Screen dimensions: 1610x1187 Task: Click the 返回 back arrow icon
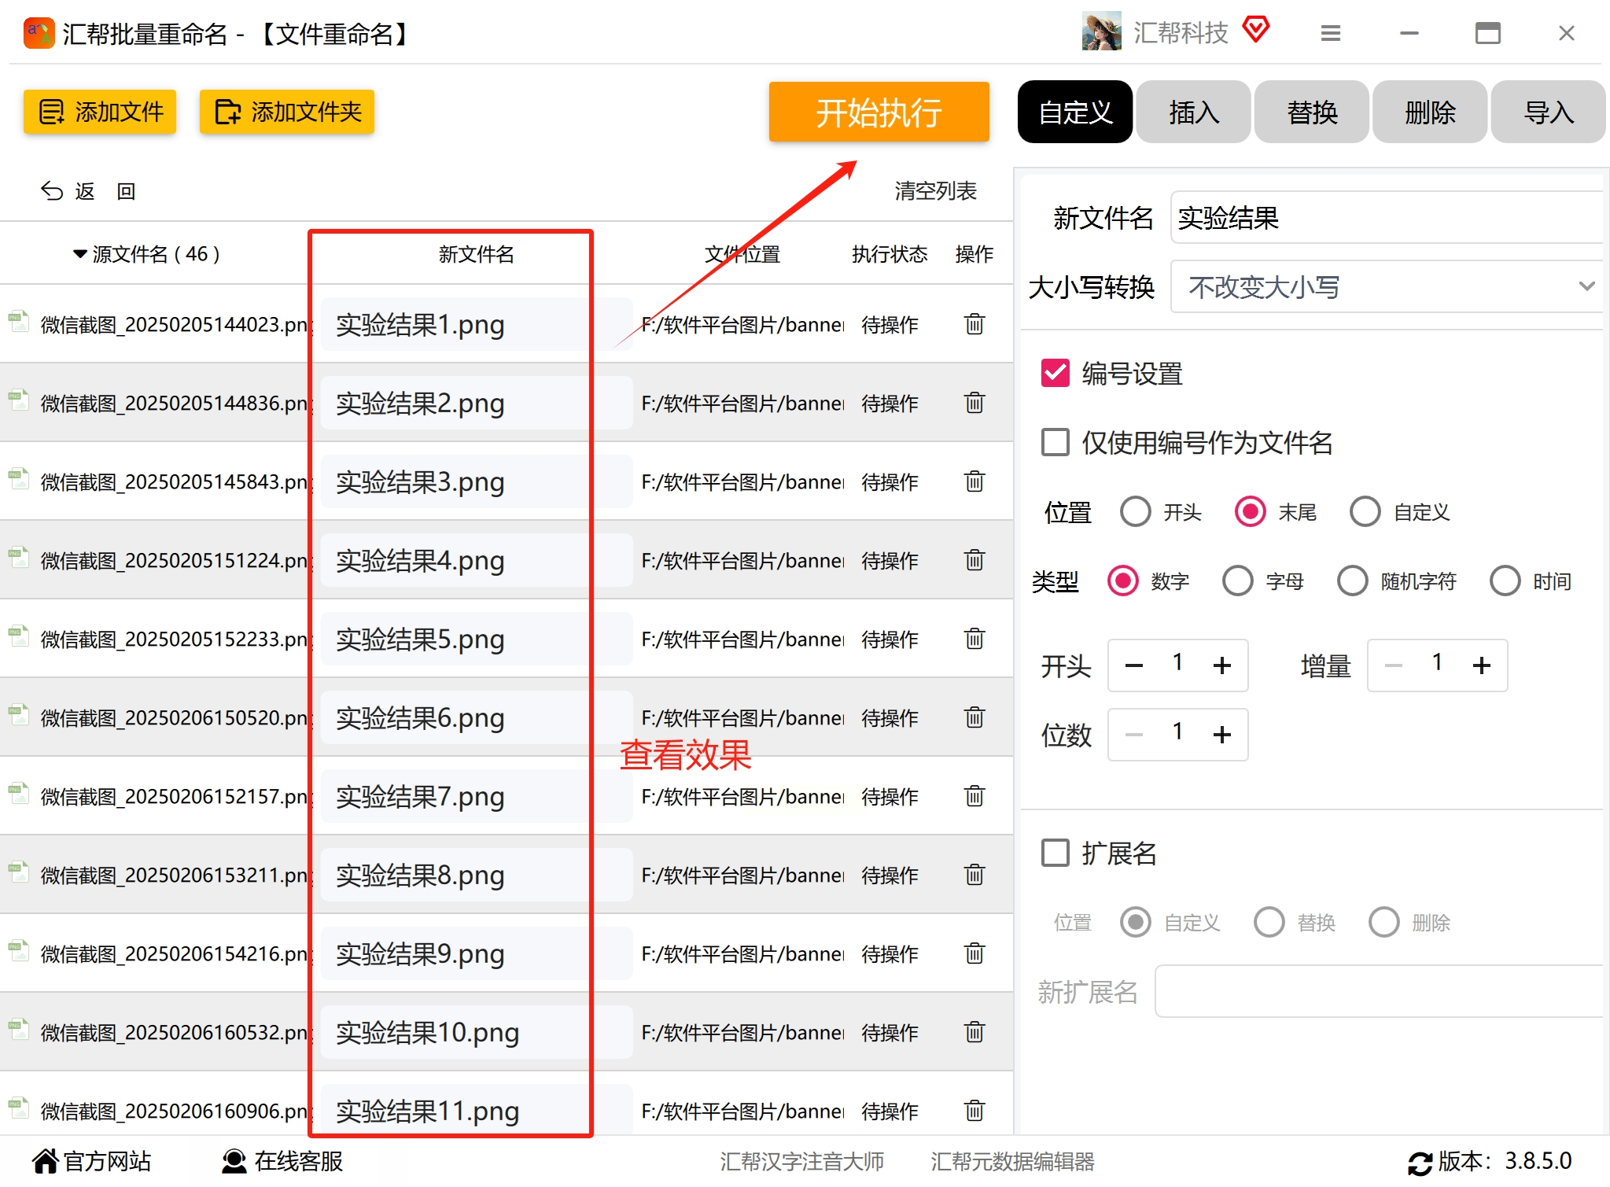tap(52, 191)
